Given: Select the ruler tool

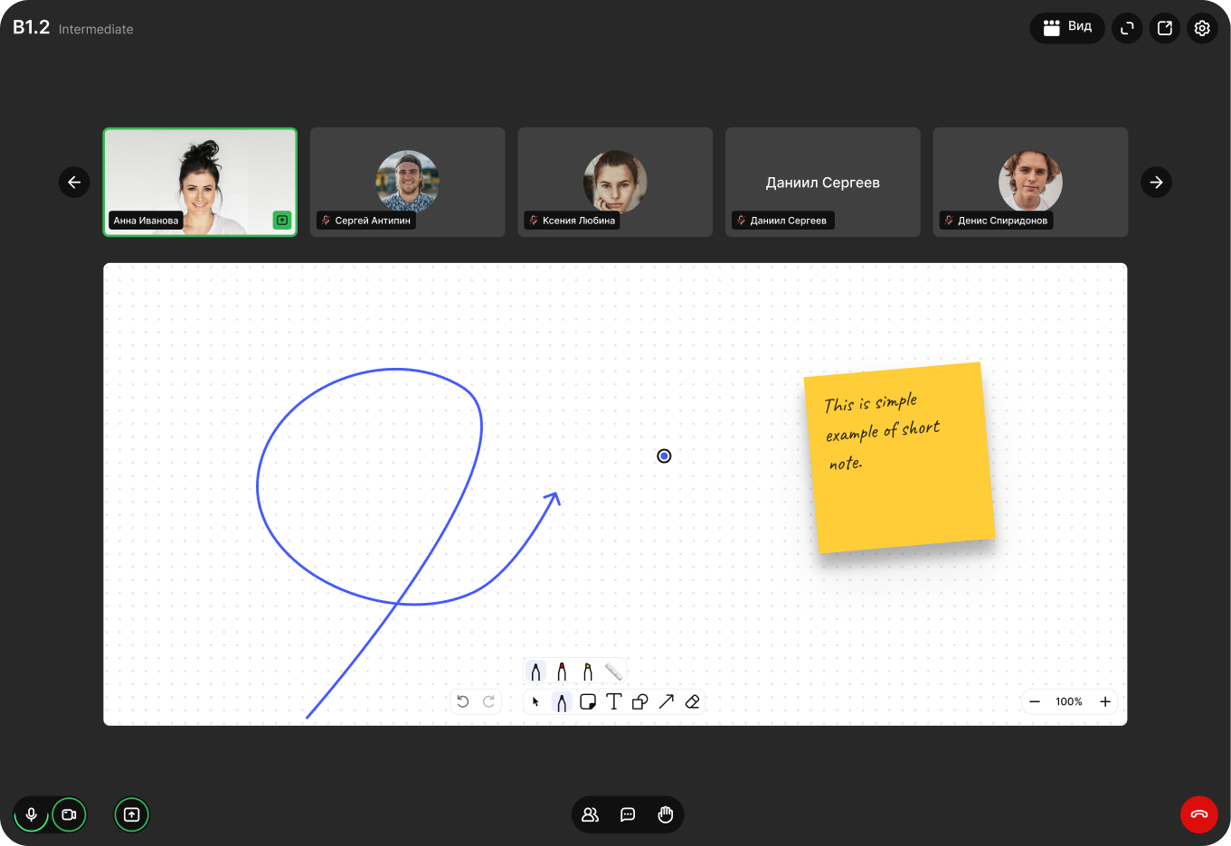Looking at the screenshot, I should click(x=613, y=672).
